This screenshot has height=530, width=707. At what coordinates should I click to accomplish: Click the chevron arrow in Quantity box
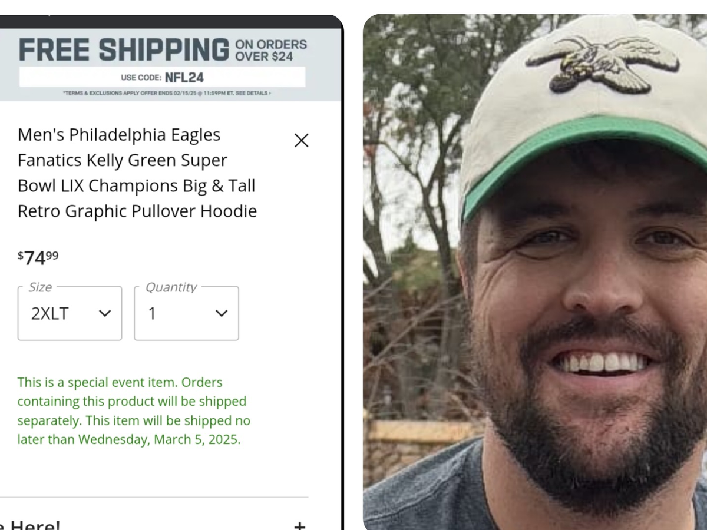(x=222, y=313)
